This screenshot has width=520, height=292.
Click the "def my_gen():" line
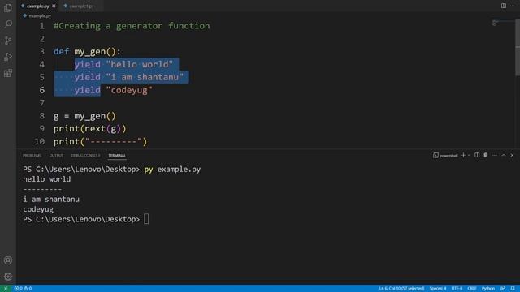click(87, 52)
